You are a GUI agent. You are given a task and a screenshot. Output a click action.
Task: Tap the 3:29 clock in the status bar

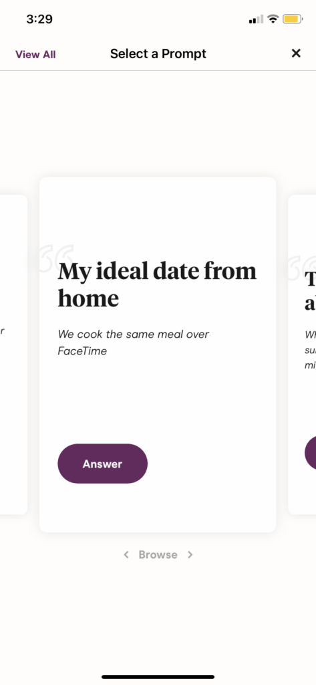pos(39,19)
